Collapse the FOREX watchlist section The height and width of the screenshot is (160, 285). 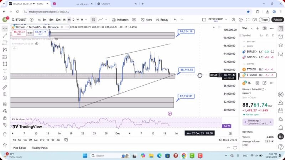pyautogui.click(x=244, y=46)
